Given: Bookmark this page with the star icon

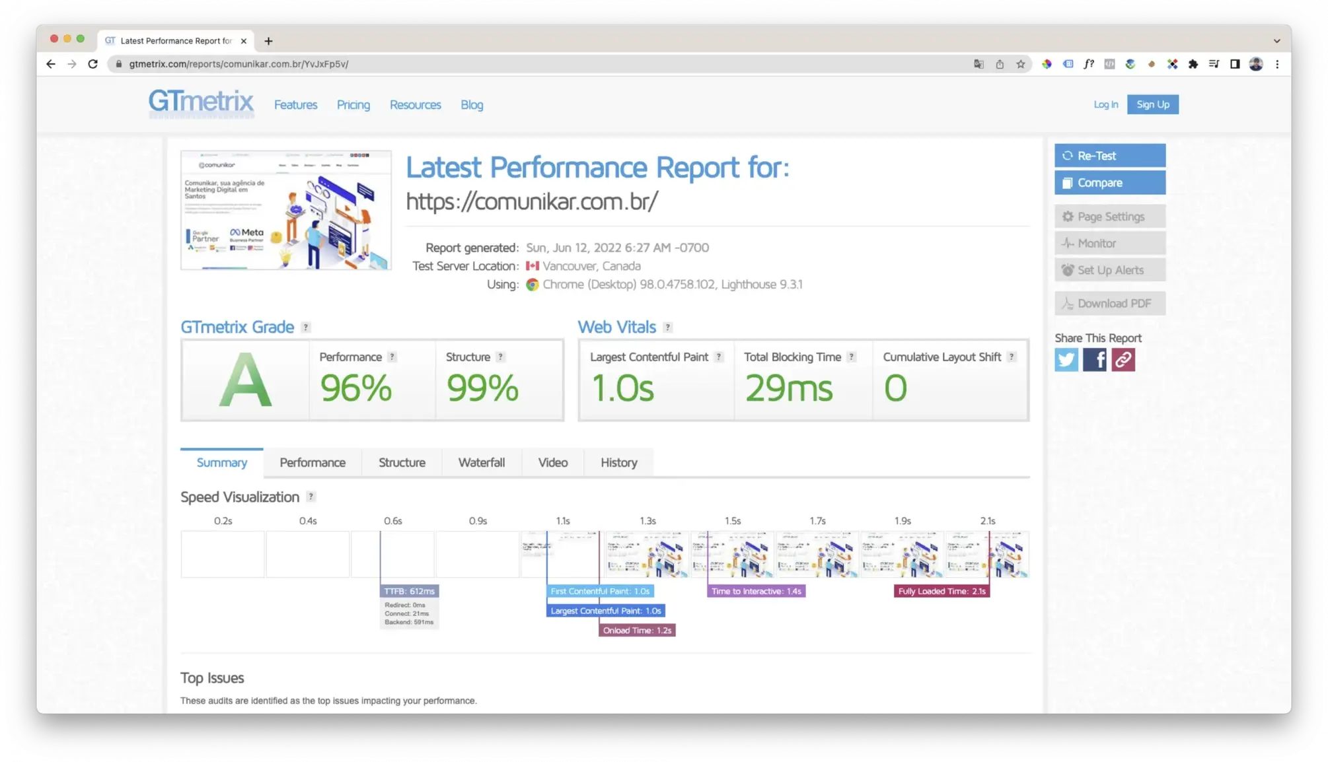Looking at the screenshot, I should pos(1021,64).
